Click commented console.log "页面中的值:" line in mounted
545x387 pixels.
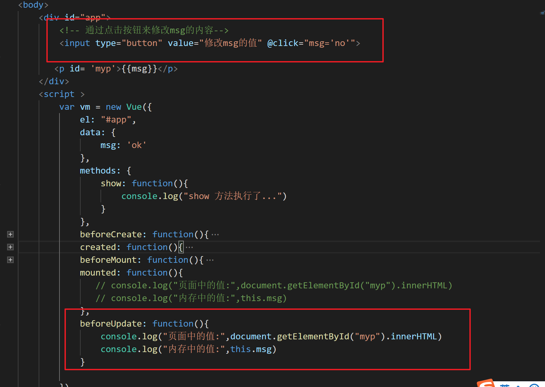[274, 285]
